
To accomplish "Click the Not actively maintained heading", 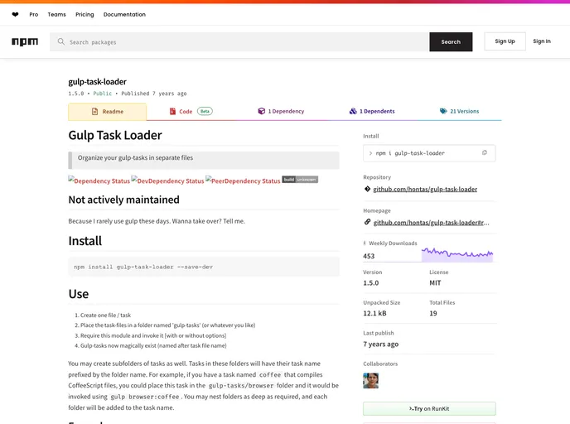I will [123, 200].
